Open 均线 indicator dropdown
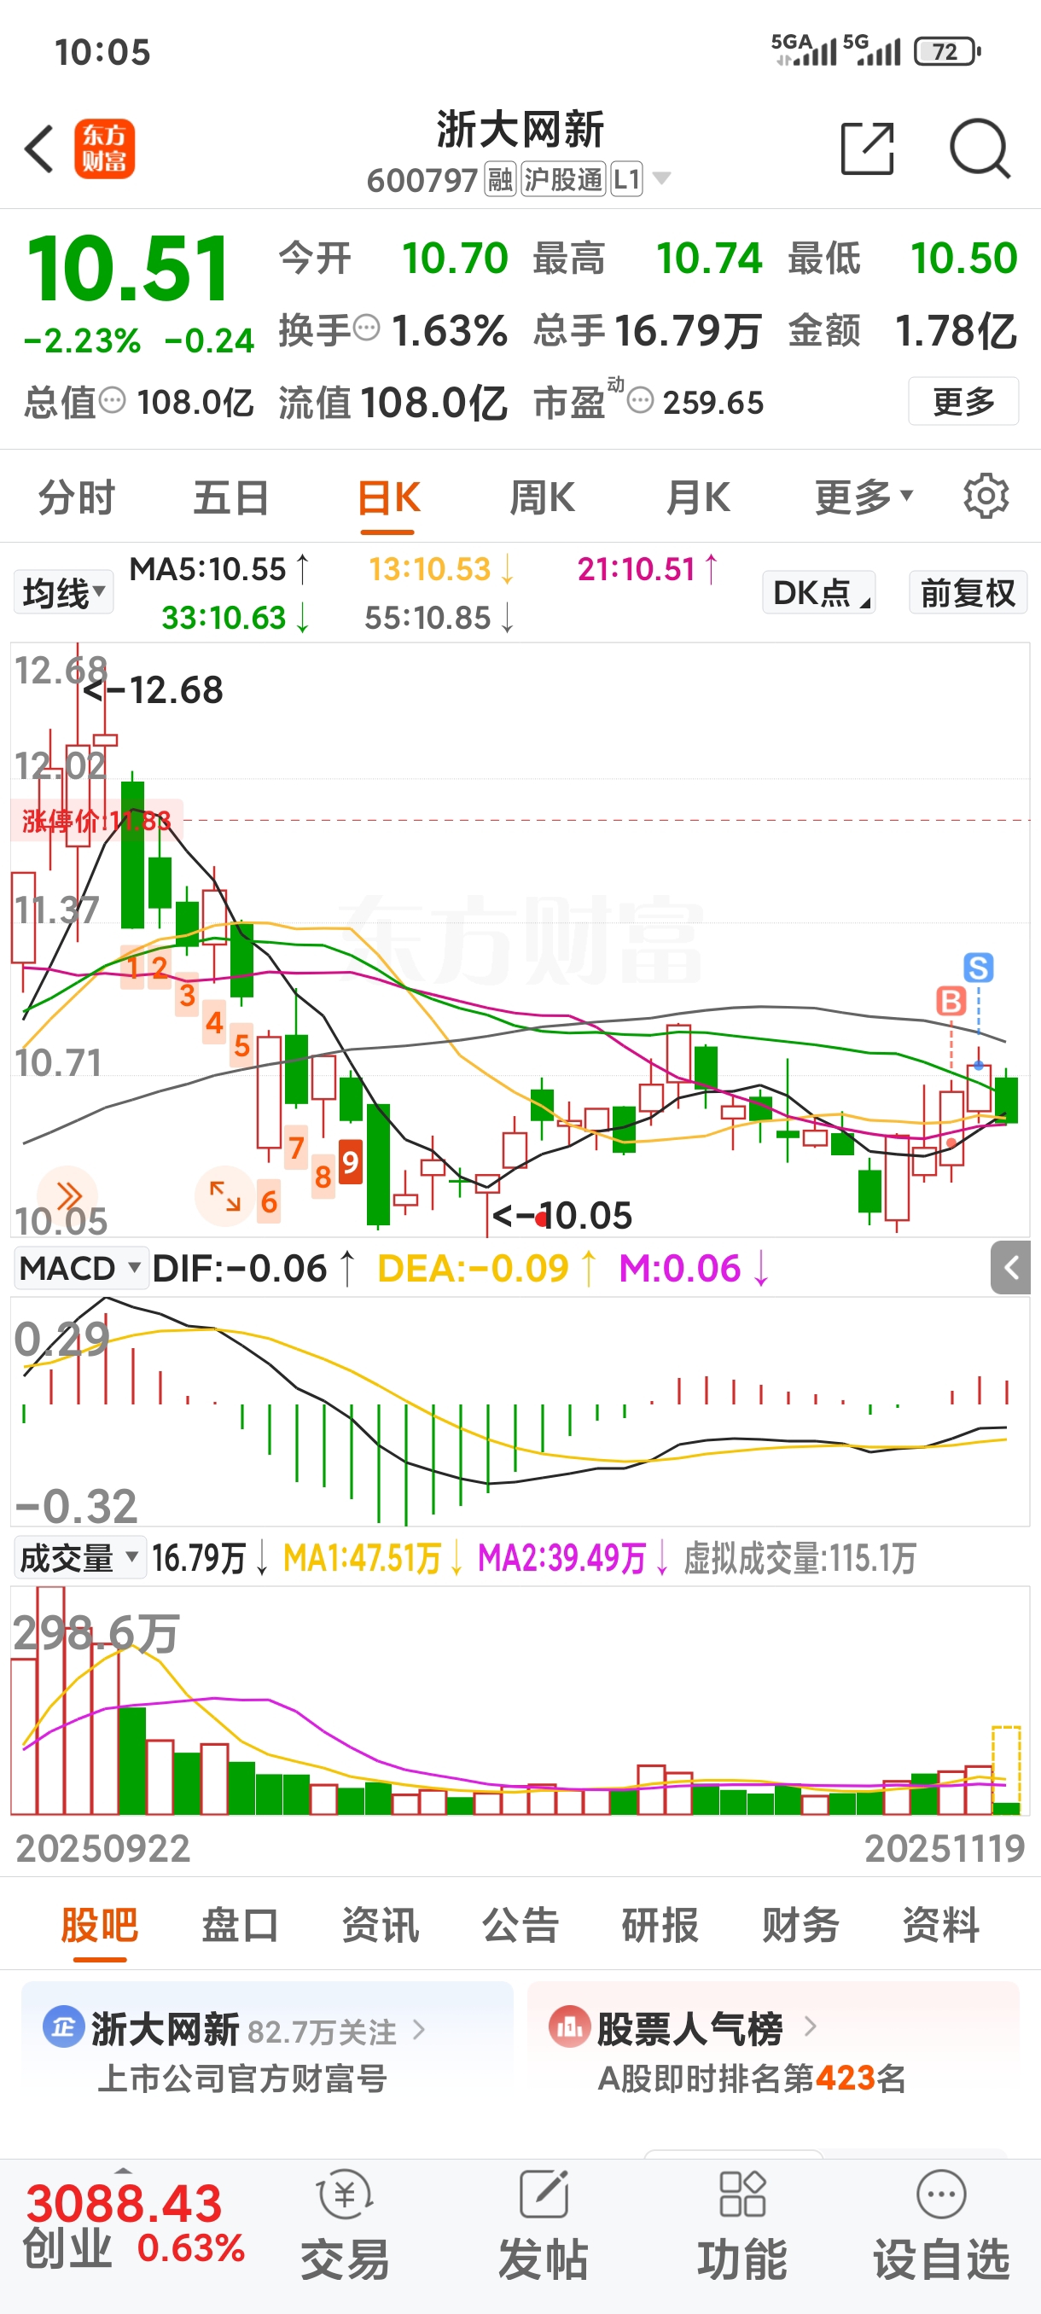1041x2314 pixels. (64, 593)
